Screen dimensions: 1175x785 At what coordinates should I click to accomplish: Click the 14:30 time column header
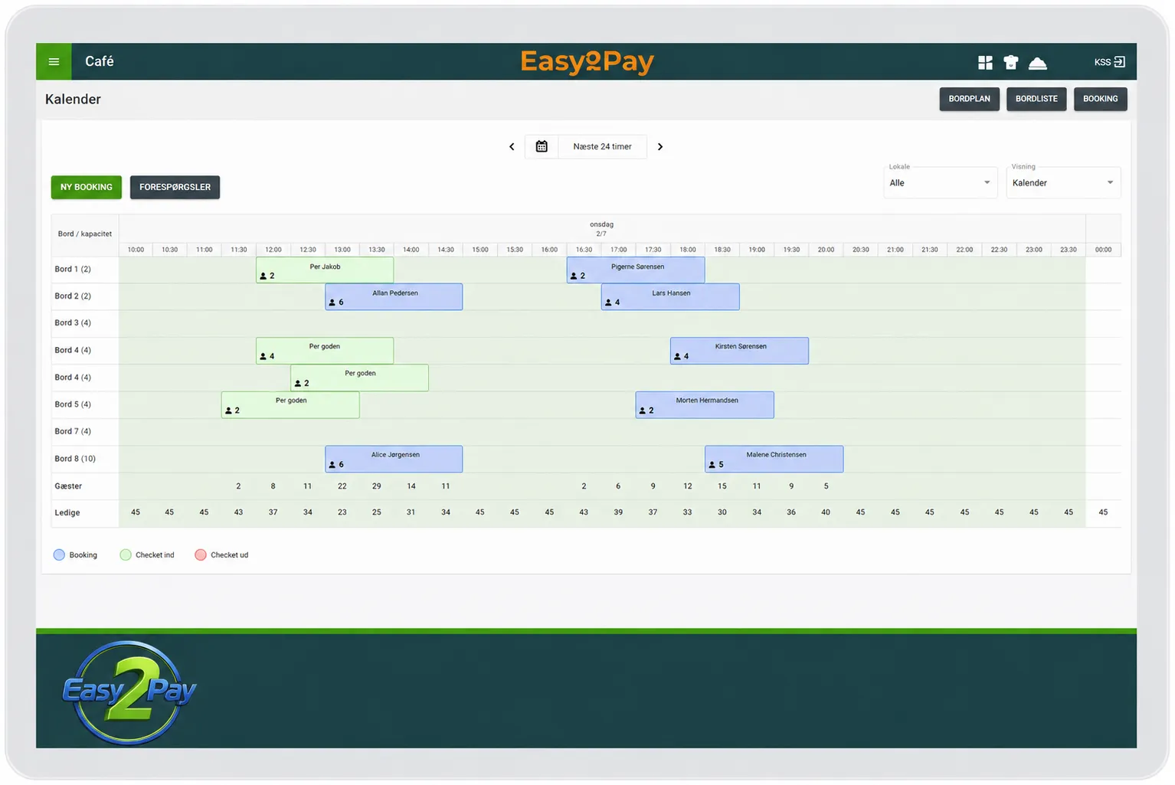(x=446, y=250)
